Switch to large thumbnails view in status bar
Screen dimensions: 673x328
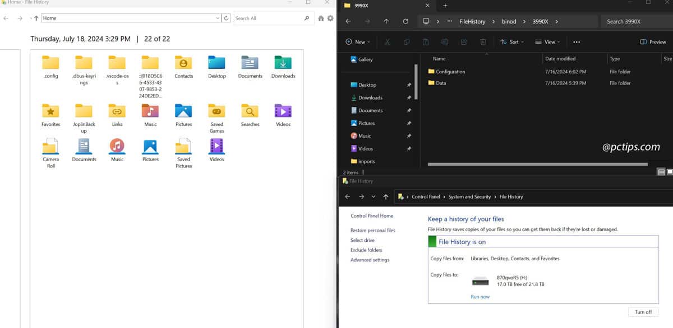pyautogui.click(x=670, y=172)
